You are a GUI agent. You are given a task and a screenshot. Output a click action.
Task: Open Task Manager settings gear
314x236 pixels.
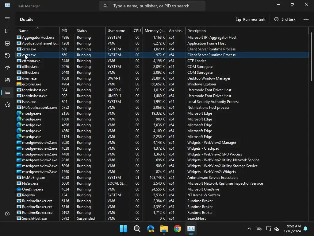click(7, 214)
